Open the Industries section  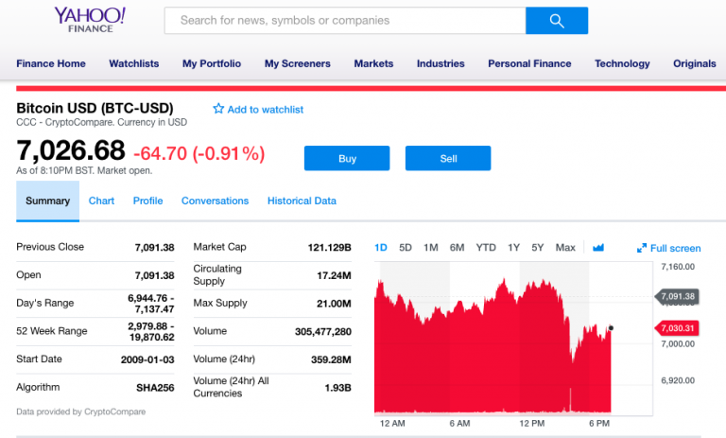point(441,63)
